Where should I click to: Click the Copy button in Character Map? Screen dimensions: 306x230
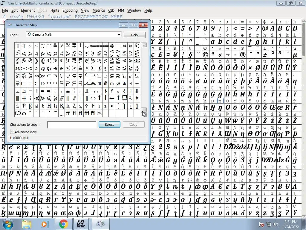pyautogui.click(x=134, y=125)
